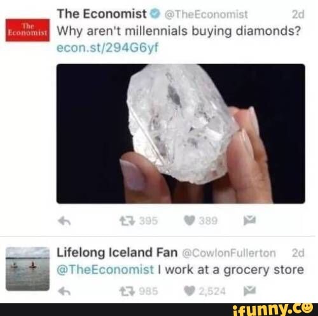Open the econ.st/294G6yf article link

[107, 48]
